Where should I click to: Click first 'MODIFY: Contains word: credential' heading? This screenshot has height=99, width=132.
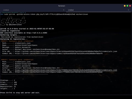[x=17, y=41]
